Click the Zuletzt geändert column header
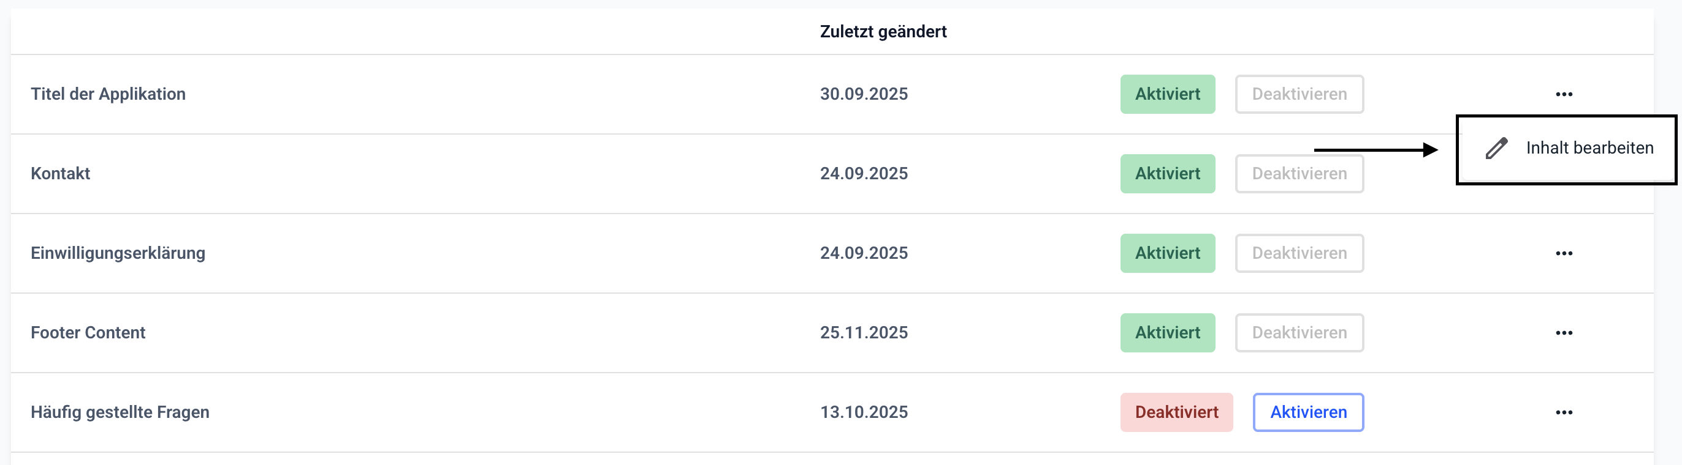The image size is (1682, 465). pos(883,31)
